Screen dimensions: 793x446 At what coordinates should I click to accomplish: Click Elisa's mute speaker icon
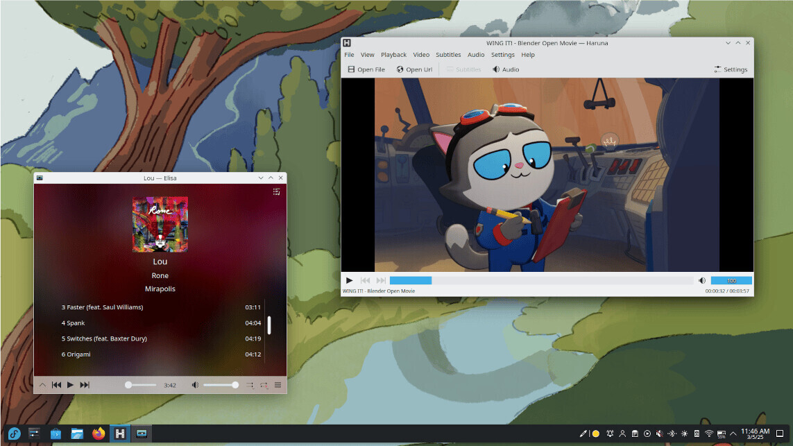click(x=195, y=384)
